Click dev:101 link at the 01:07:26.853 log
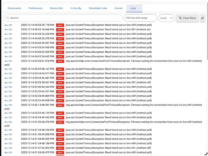208x156 pixels. pyautogui.click(x=8, y=148)
